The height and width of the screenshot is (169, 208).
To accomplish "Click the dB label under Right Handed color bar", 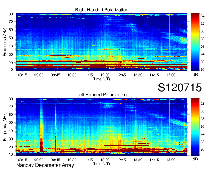I will pos(195,75).
